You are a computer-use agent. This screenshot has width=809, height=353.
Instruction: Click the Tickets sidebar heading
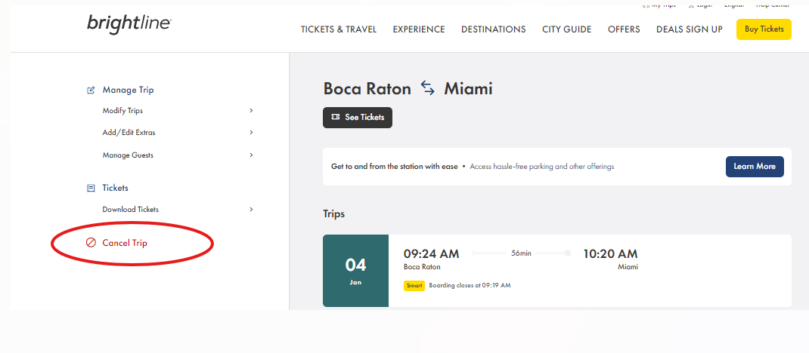115,188
